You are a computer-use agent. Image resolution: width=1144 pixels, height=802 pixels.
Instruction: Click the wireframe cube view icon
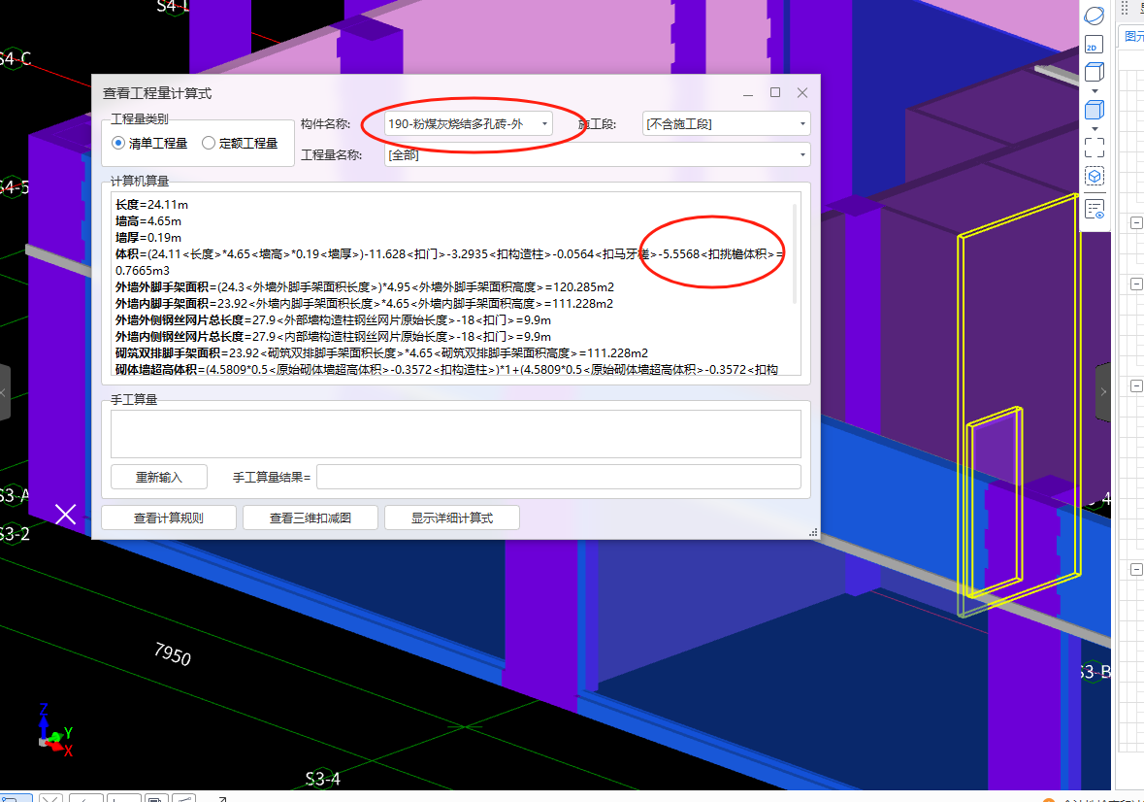coord(1094,72)
